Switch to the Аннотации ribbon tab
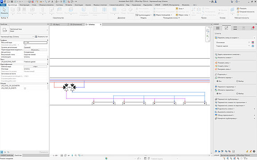Image resolution: width=257 pixels, height=160 pixels. tap(79, 5)
